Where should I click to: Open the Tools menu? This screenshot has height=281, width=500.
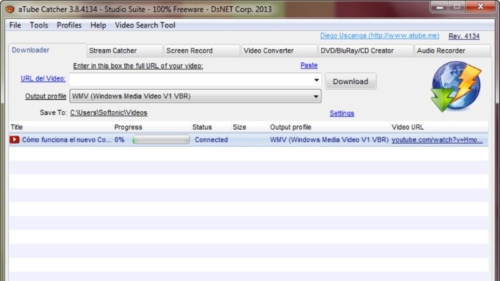tap(39, 25)
